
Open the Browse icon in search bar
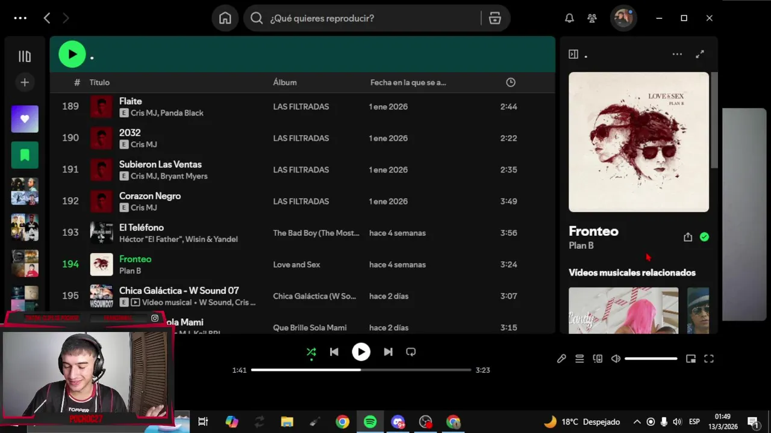point(495,18)
